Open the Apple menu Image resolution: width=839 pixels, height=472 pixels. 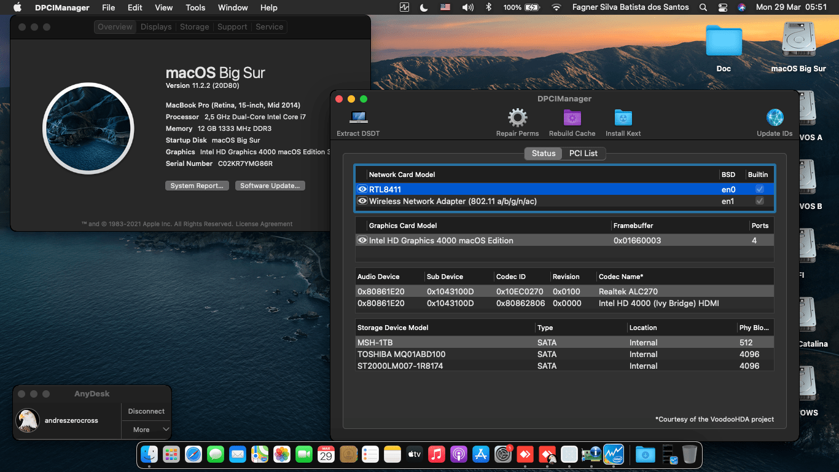(x=17, y=7)
